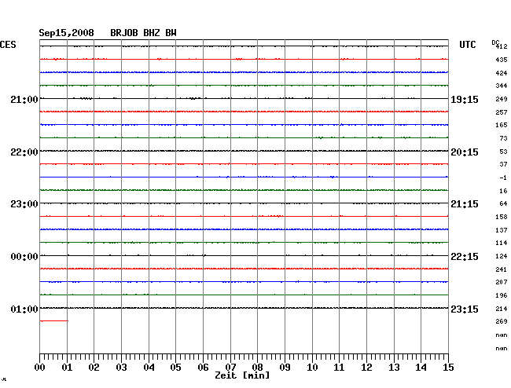Click the date label Sep15,2008
This screenshot has width=511, height=388.
[67, 33]
